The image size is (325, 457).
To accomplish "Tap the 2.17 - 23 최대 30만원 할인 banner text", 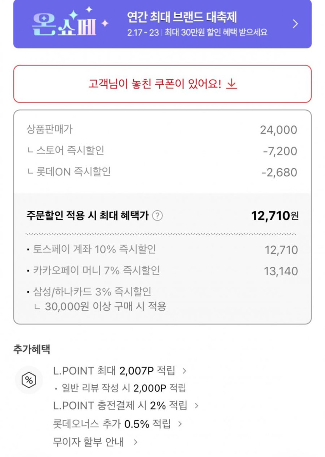I will tap(197, 33).
